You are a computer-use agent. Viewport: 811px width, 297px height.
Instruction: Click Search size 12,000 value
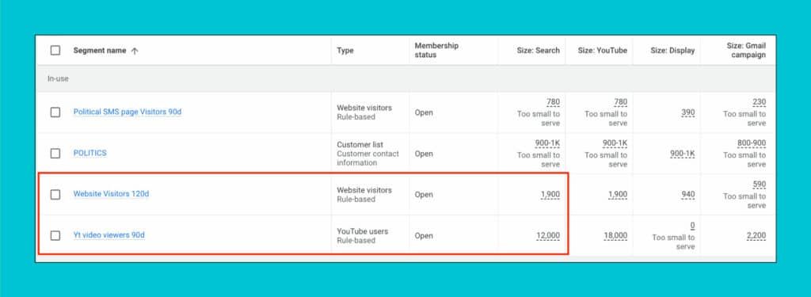(x=548, y=235)
